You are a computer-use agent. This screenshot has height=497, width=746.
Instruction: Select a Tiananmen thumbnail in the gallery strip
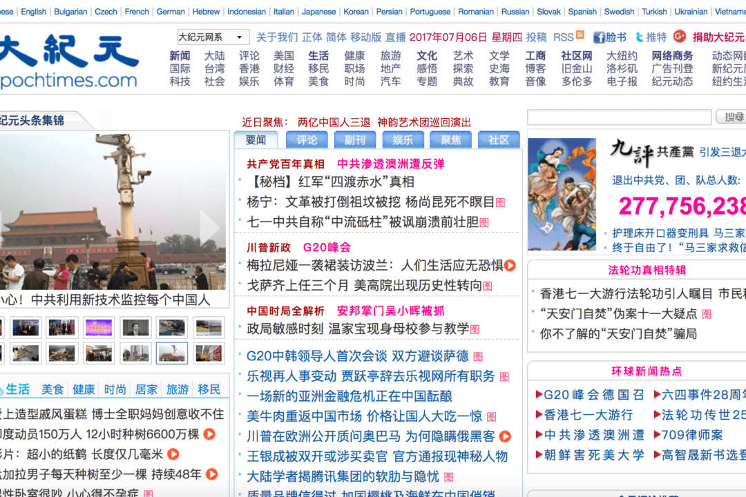(173, 353)
